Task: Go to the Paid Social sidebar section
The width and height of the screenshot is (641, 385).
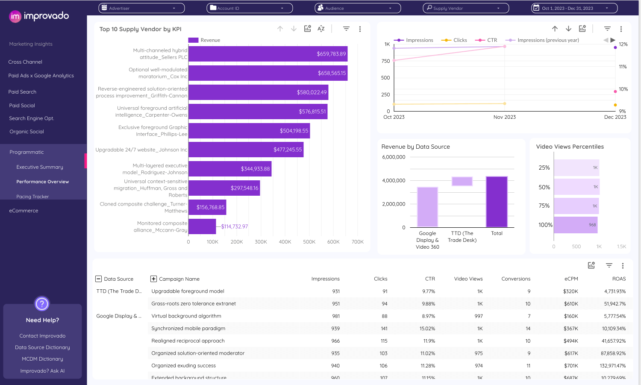Action: 22,106
